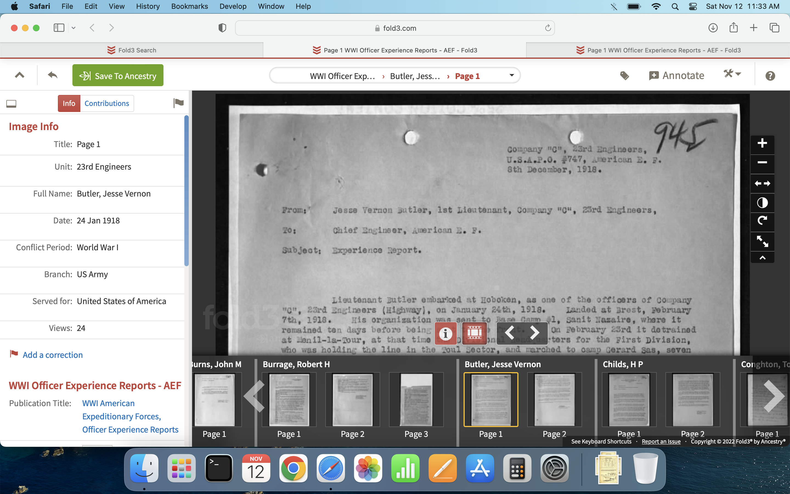Click the red image info button

445,333
